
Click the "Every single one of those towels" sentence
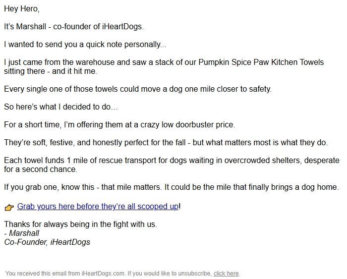(138, 89)
